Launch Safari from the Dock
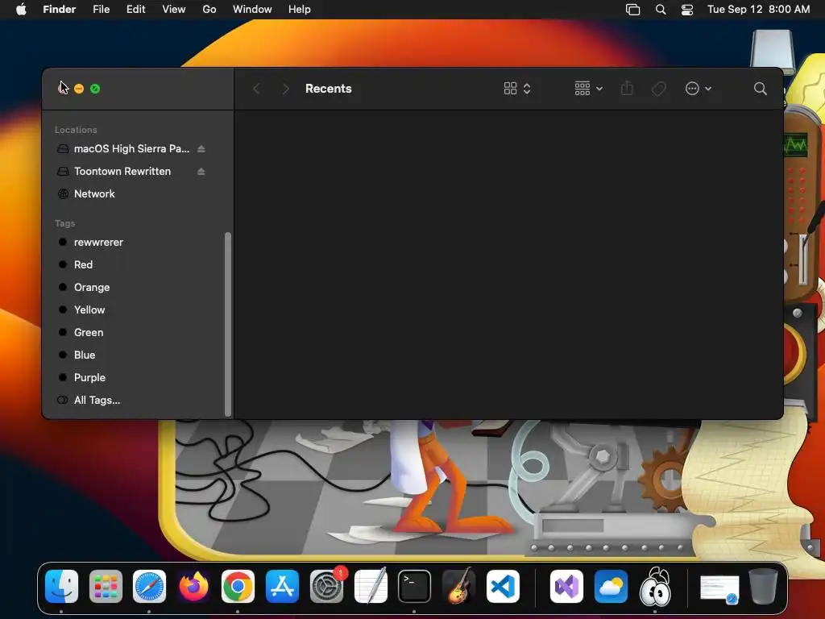This screenshot has height=619, width=825. tap(149, 587)
